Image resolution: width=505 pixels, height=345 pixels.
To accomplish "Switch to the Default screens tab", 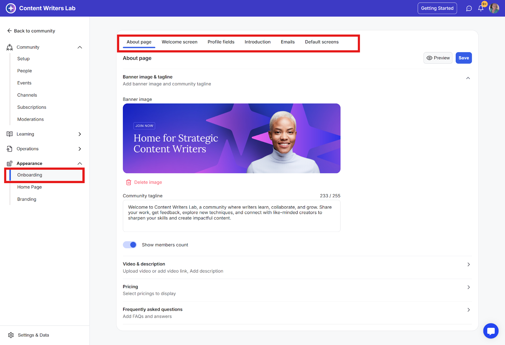I will pyautogui.click(x=322, y=42).
